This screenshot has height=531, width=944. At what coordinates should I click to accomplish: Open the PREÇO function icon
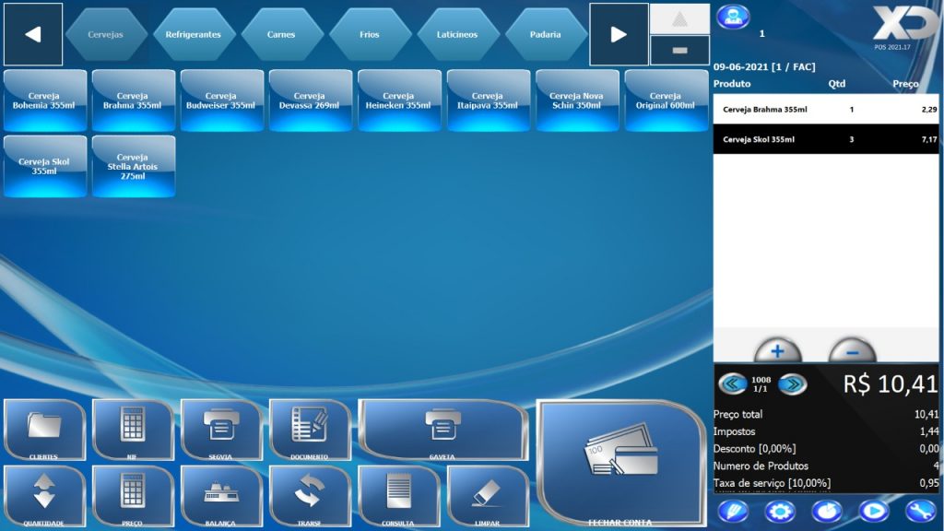(132, 498)
